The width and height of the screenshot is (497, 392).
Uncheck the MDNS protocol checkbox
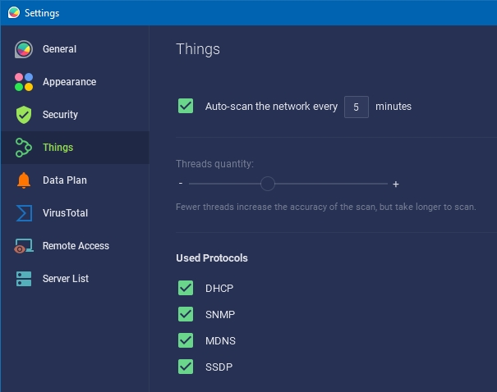(x=186, y=340)
